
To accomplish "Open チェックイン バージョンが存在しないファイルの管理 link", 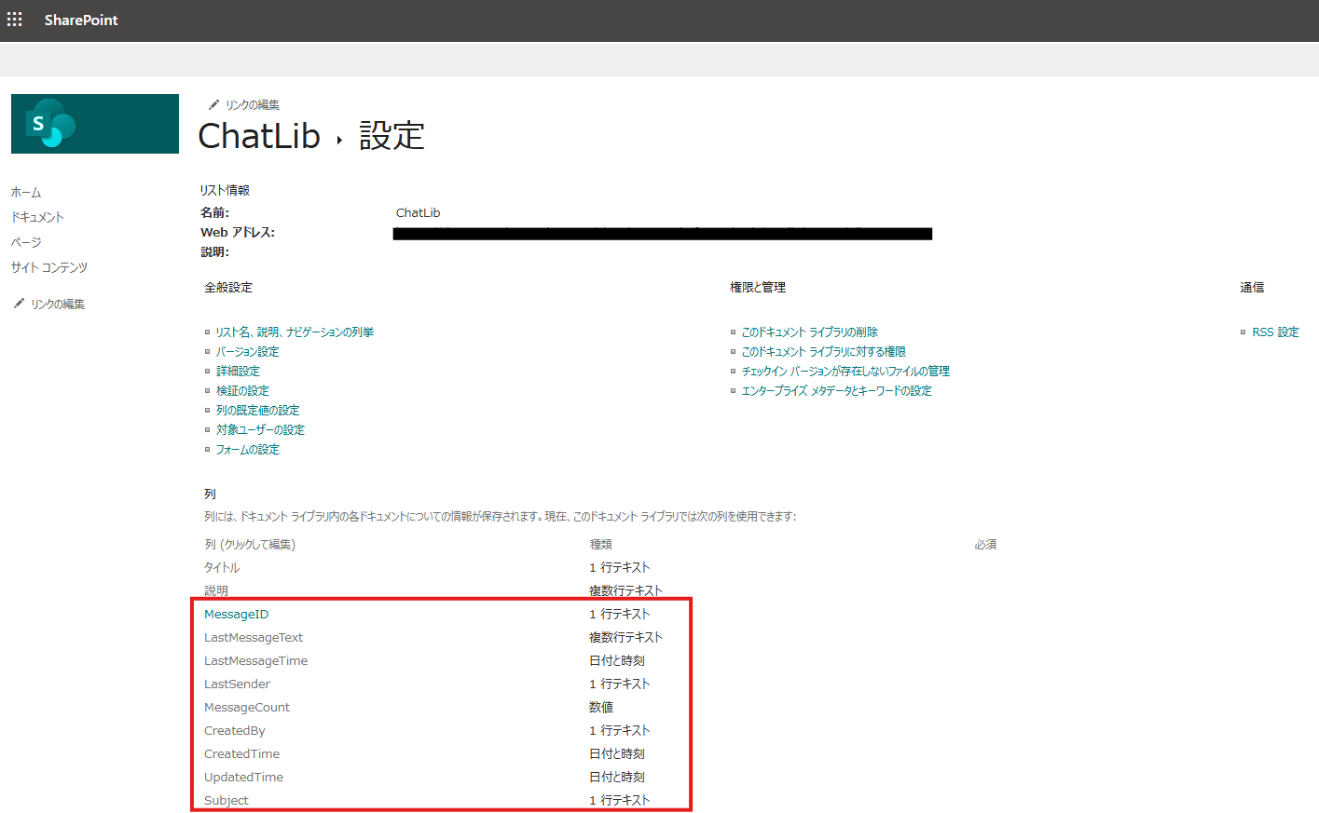I will coord(845,372).
